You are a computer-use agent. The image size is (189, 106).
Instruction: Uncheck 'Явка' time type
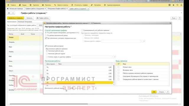pyautogui.click(x=118, y=64)
